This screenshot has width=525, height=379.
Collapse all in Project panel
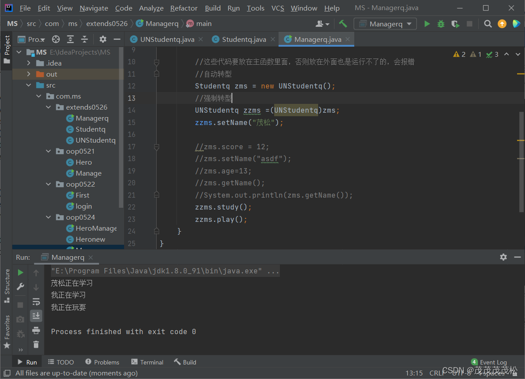click(x=84, y=40)
